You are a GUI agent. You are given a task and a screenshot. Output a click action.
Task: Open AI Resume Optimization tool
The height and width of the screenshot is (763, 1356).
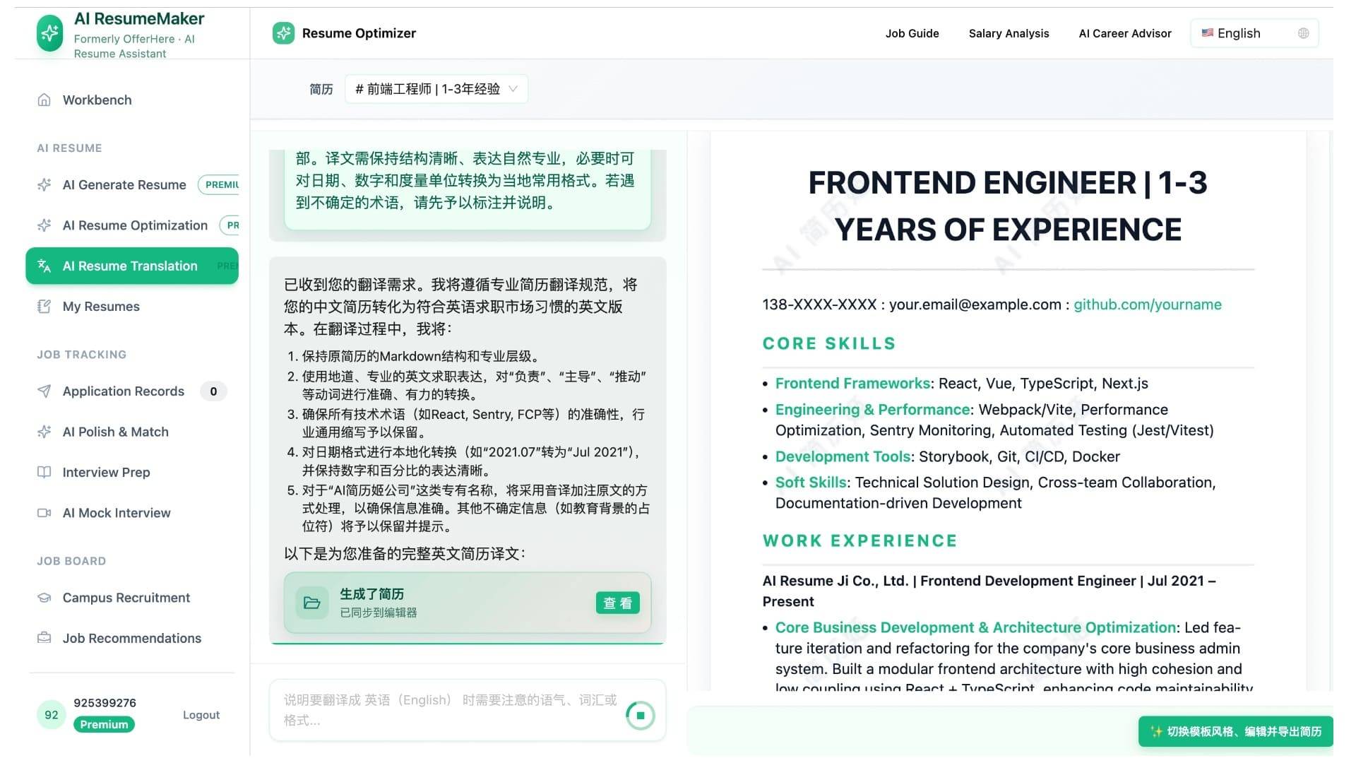click(134, 225)
